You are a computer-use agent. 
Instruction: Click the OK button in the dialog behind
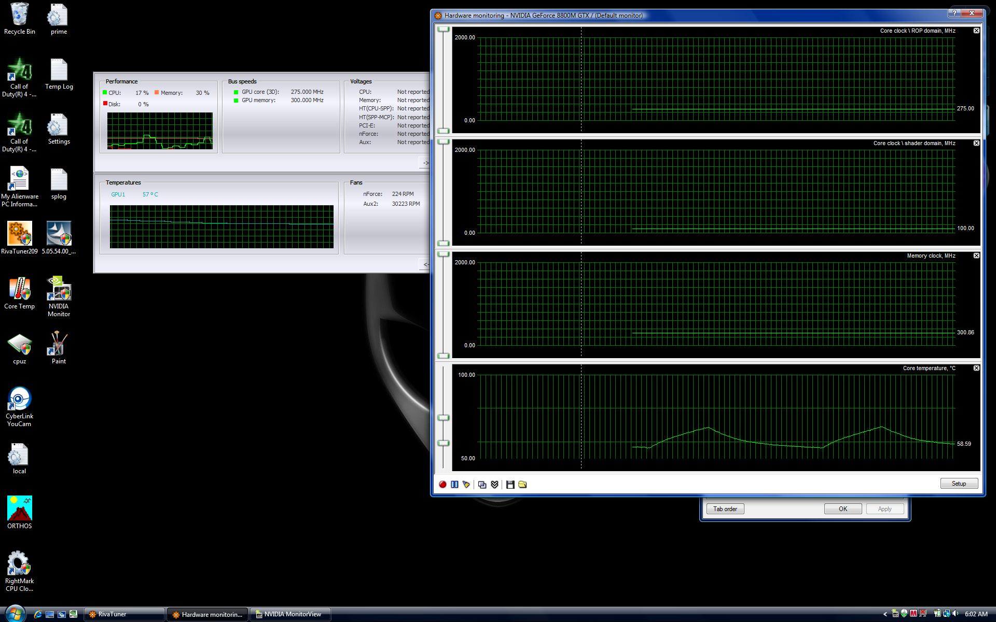(843, 509)
